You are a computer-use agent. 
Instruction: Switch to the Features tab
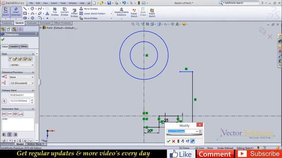7,23
